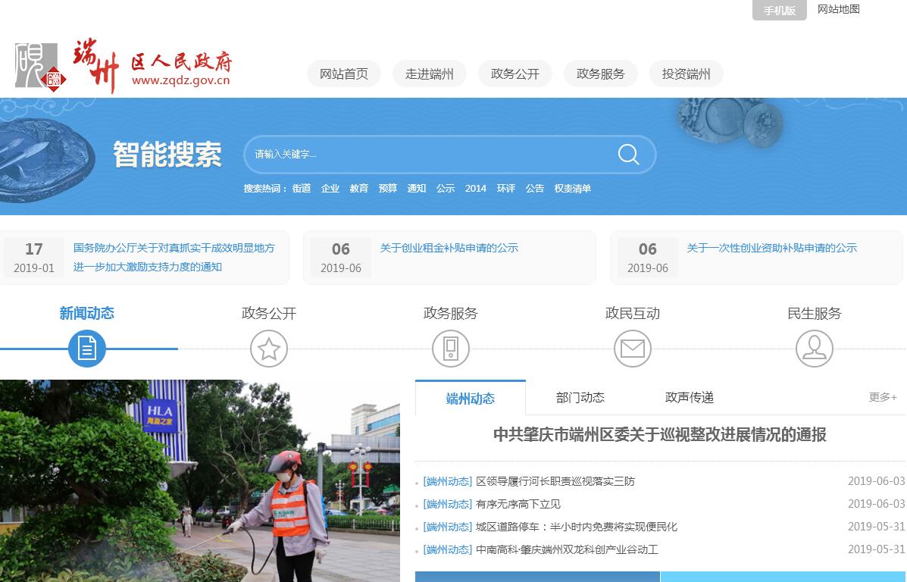Viewport: 907px width, 582px height.
Task: Switch to the 政声传递 tab
Action: click(690, 398)
